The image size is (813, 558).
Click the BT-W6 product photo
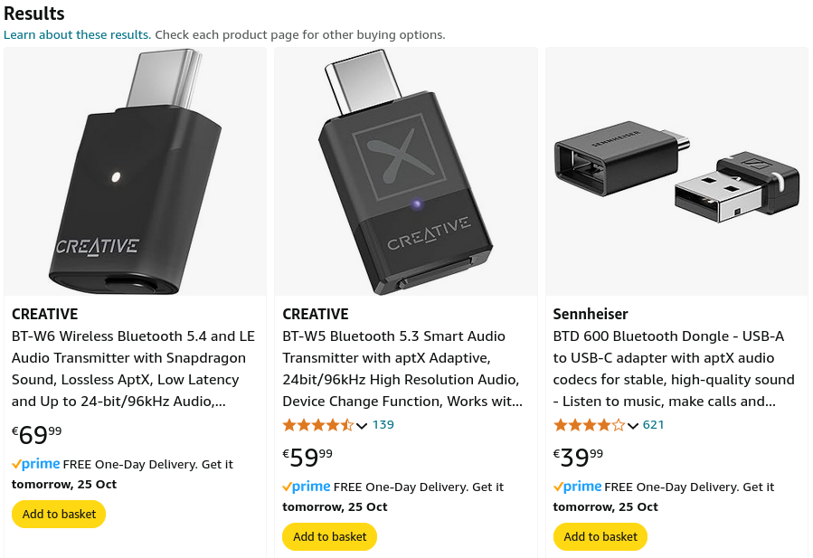(135, 170)
